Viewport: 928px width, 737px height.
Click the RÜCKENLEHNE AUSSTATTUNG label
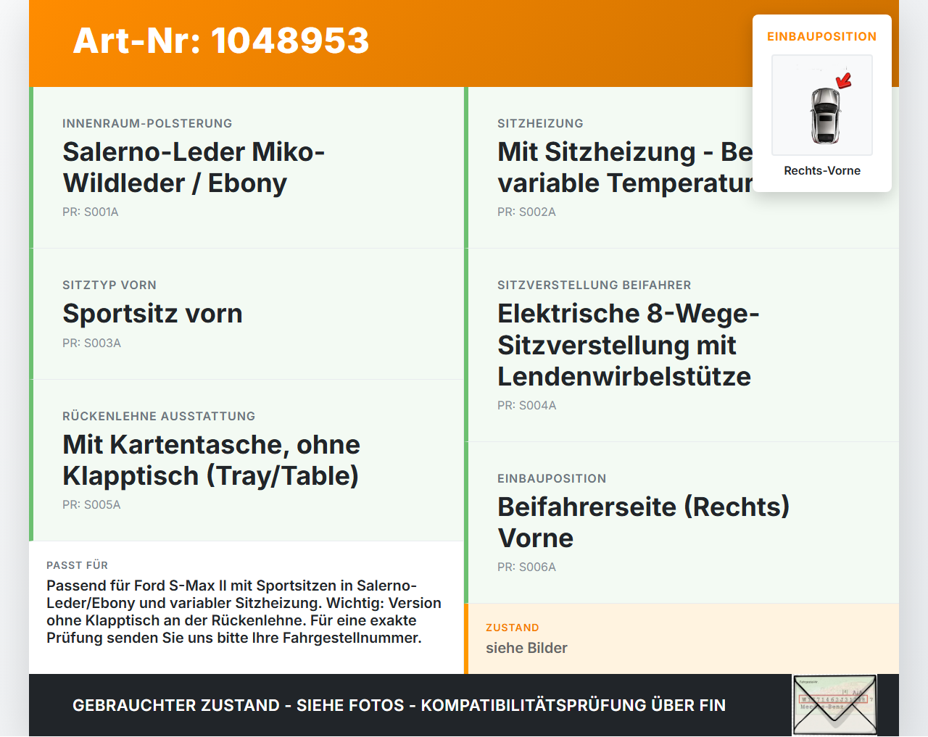[159, 416]
